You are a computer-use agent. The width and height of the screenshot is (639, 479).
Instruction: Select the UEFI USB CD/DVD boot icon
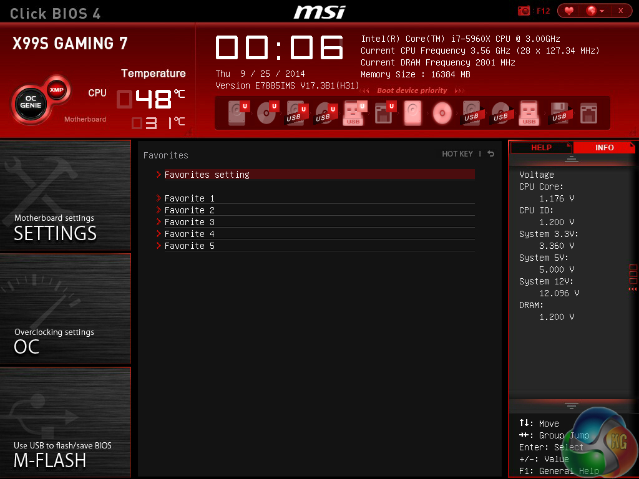[x=325, y=113]
